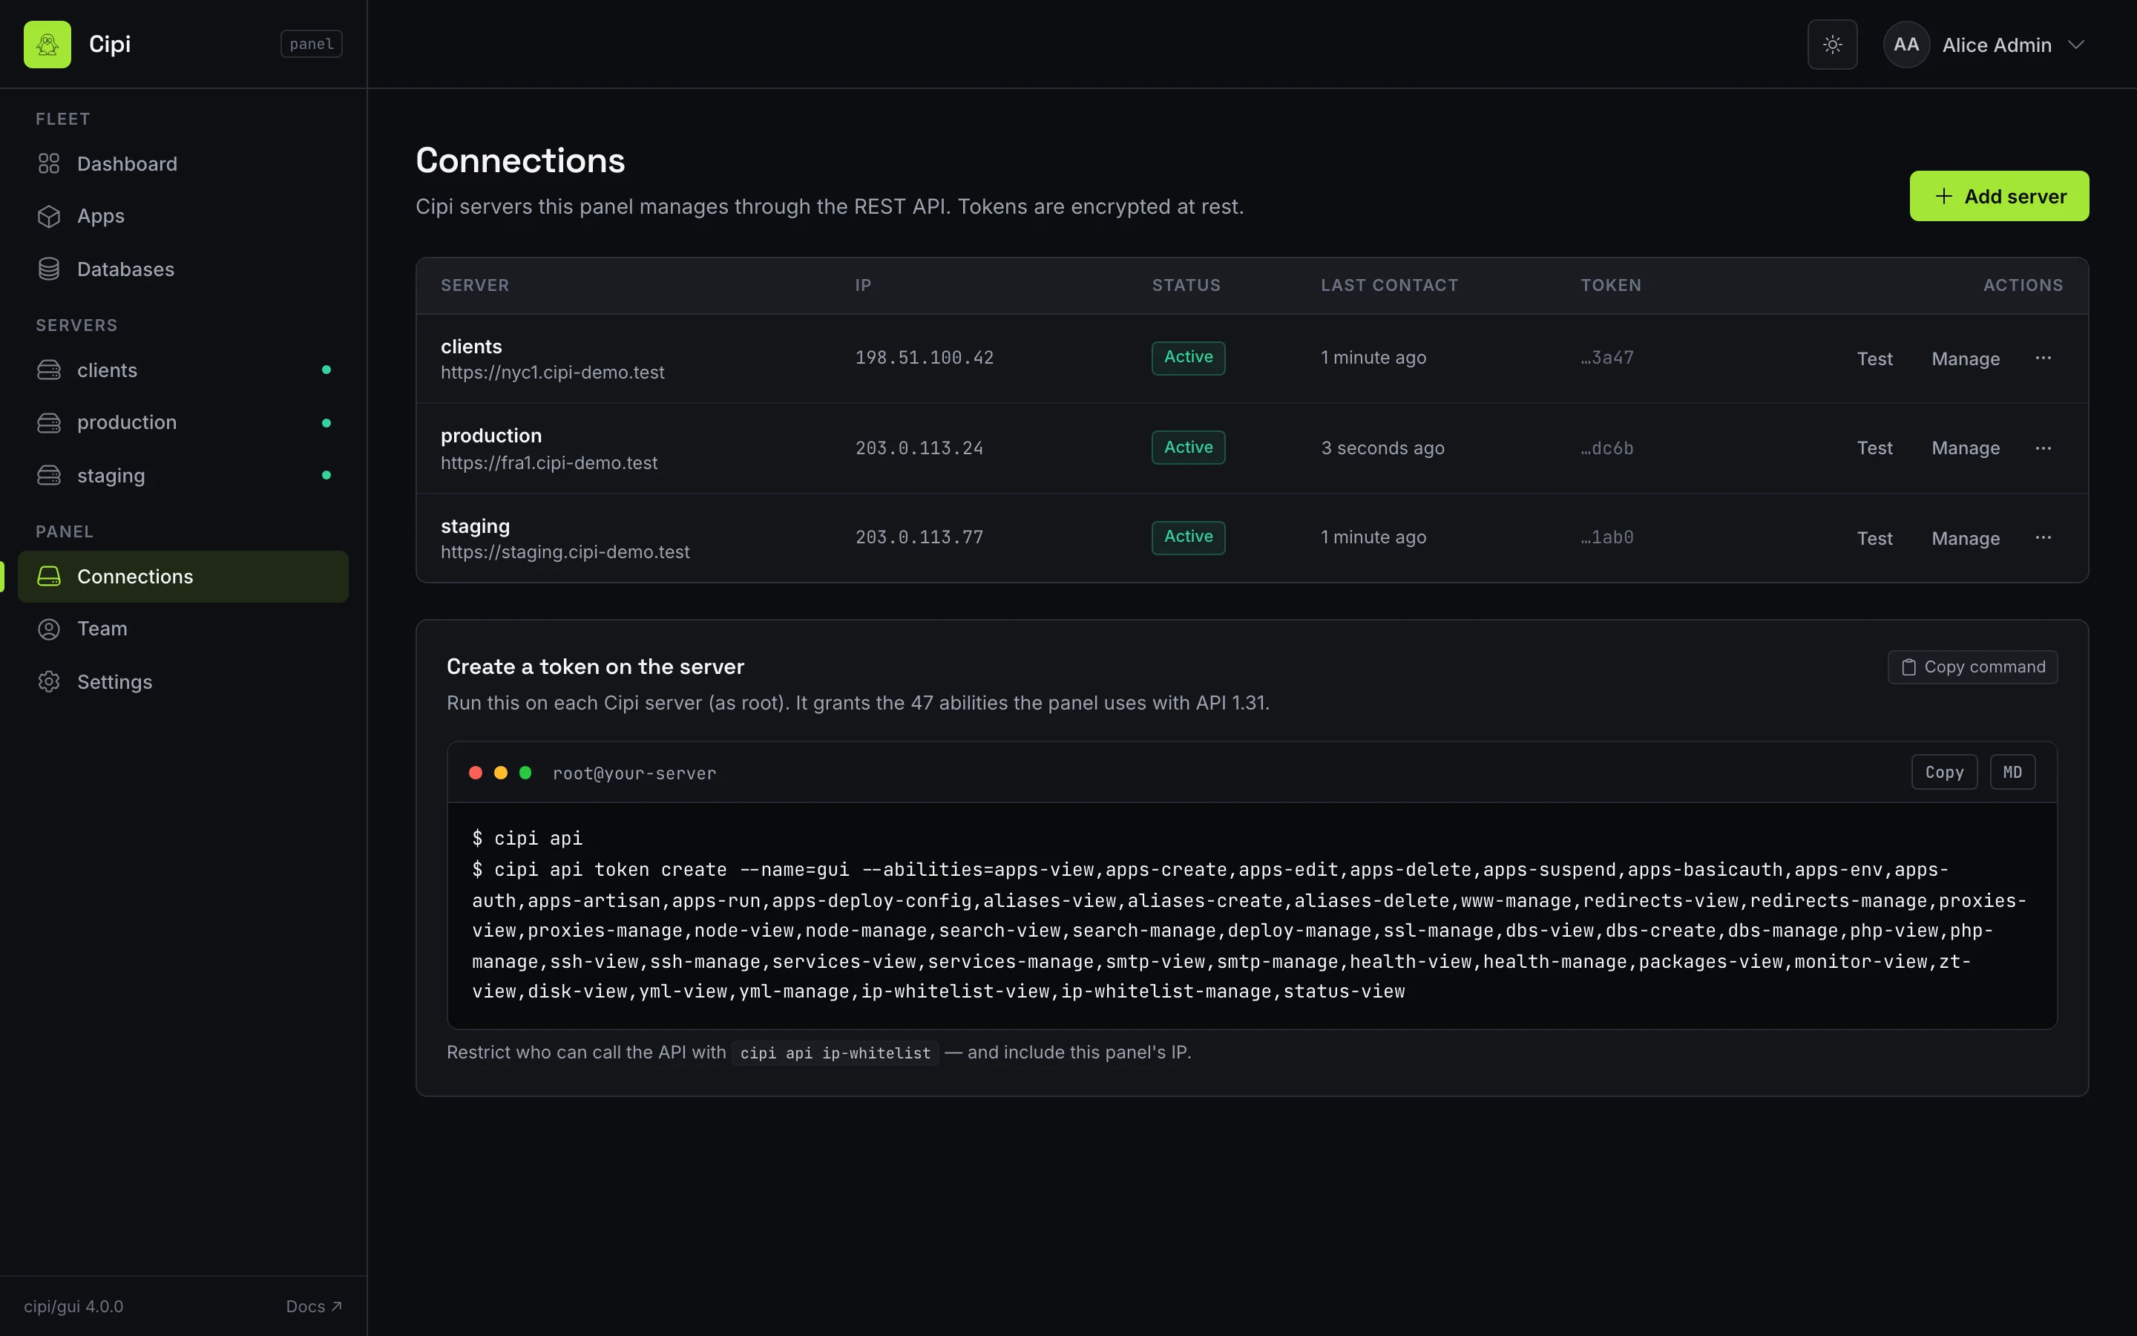Open the Alice Admin user menu chevron
Image resolution: width=2137 pixels, height=1336 pixels.
[2077, 45]
